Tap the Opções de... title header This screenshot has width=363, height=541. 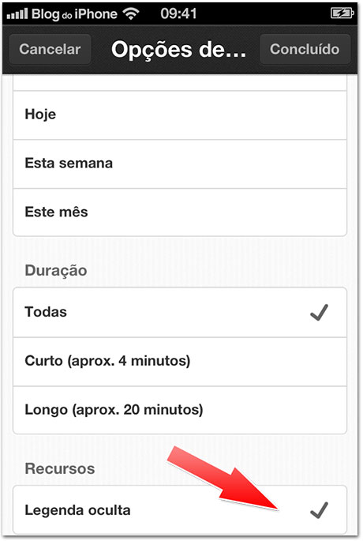click(x=178, y=50)
